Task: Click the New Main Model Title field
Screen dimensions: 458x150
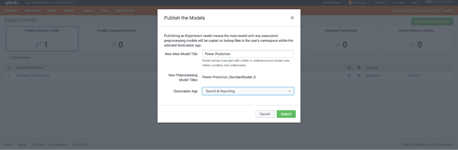Action: pyautogui.click(x=248, y=54)
